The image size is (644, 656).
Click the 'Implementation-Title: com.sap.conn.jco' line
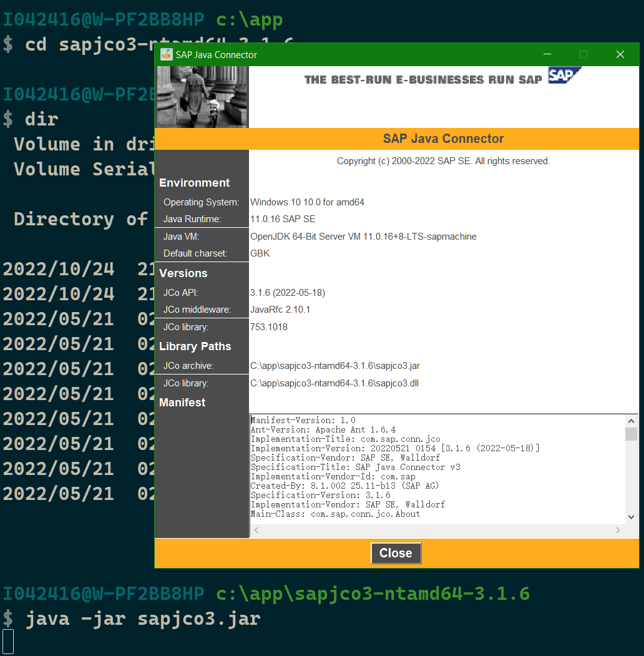[346, 439]
